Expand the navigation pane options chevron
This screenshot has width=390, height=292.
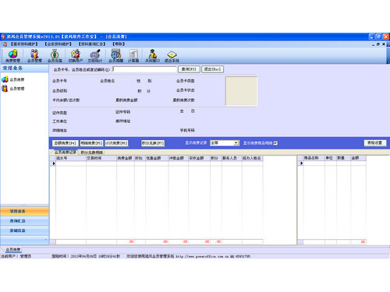pyautogui.click(x=46, y=240)
